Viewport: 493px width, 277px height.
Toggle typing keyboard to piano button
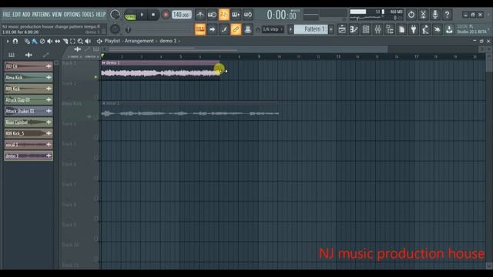pyautogui.click(x=200, y=29)
